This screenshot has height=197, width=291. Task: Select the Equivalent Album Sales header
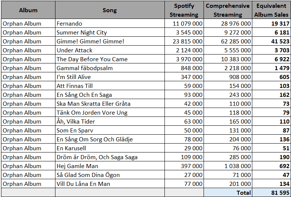point(272,10)
